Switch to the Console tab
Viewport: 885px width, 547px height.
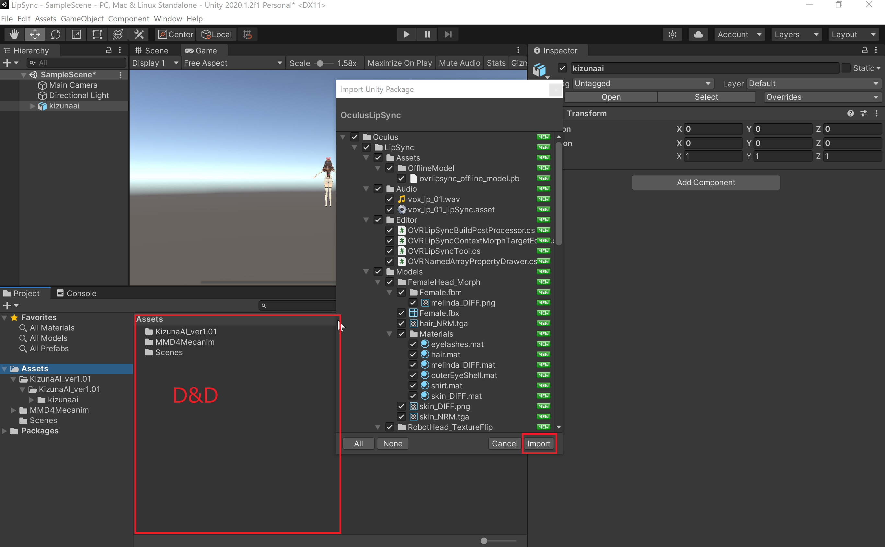pyautogui.click(x=76, y=293)
